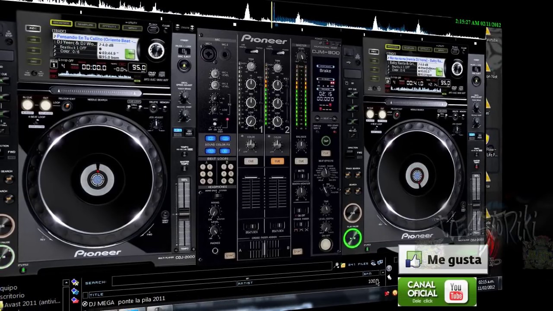553x311 pixels.
Task: Click the left deck rotary browse knob
Action: pyautogui.click(x=156, y=50)
